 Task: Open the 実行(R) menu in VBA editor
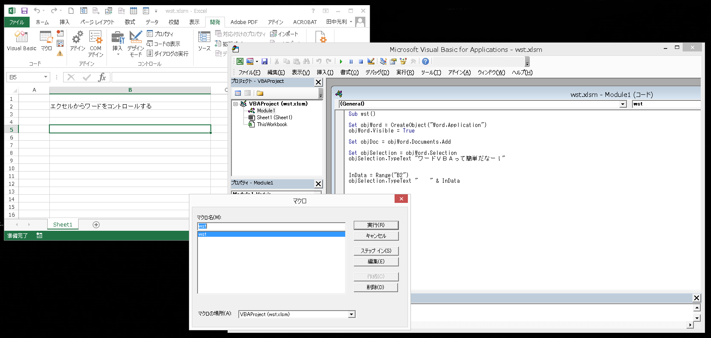pyautogui.click(x=405, y=72)
